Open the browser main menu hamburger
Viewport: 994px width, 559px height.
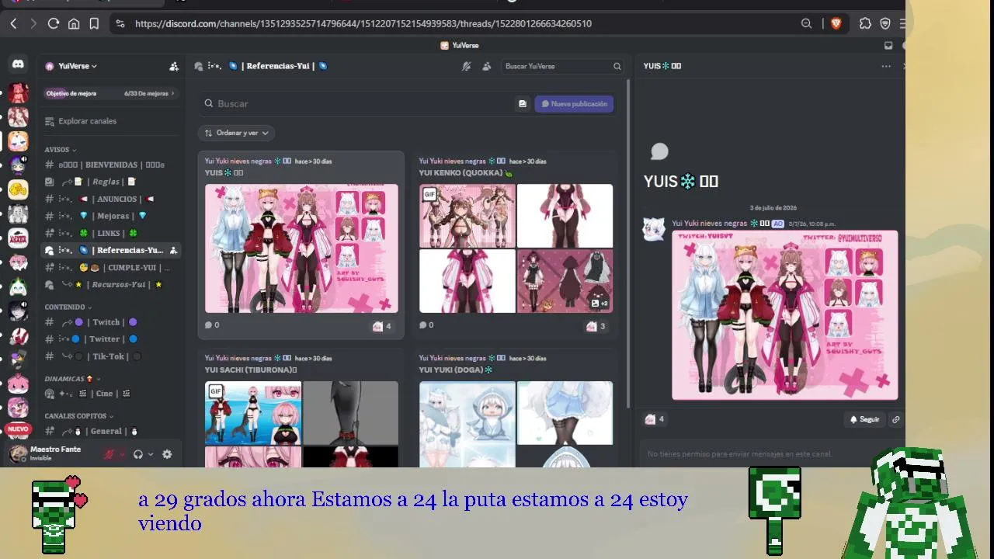[902, 24]
